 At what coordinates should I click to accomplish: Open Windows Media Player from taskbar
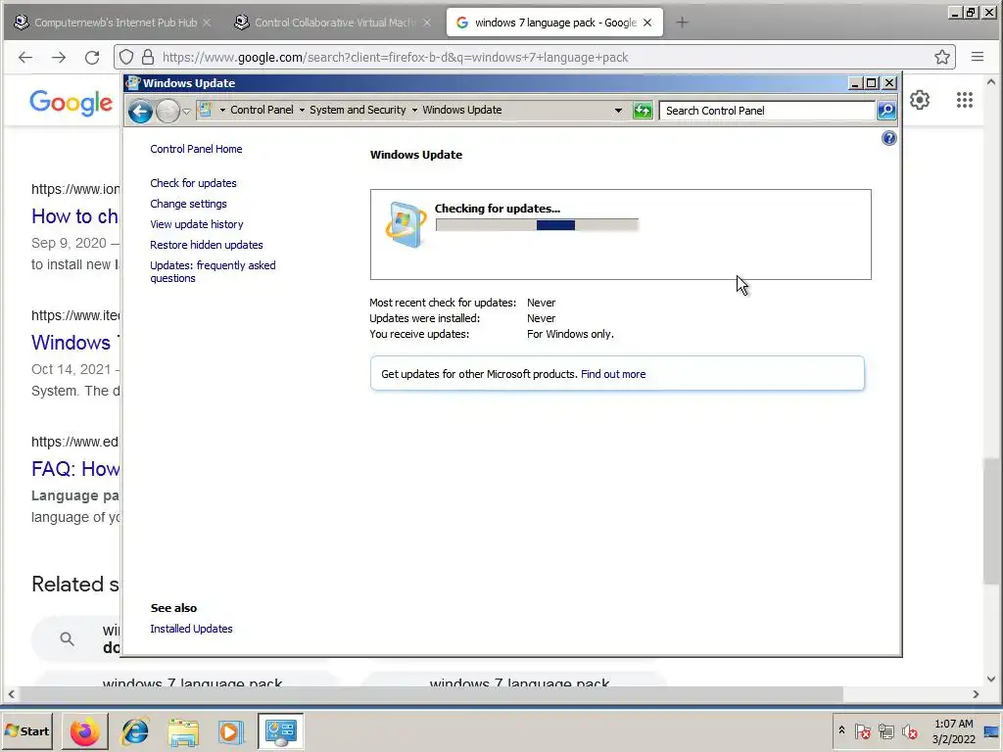[231, 731]
